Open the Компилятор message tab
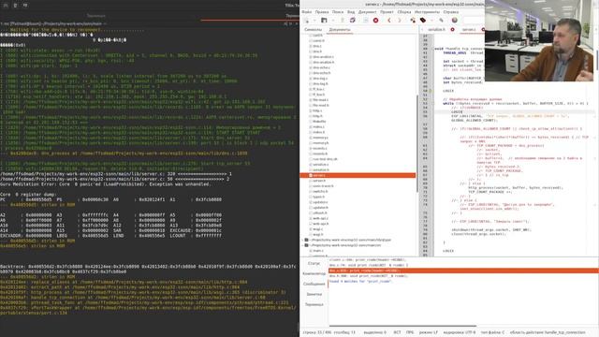Screen dimensions: 599x337 click(314, 273)
